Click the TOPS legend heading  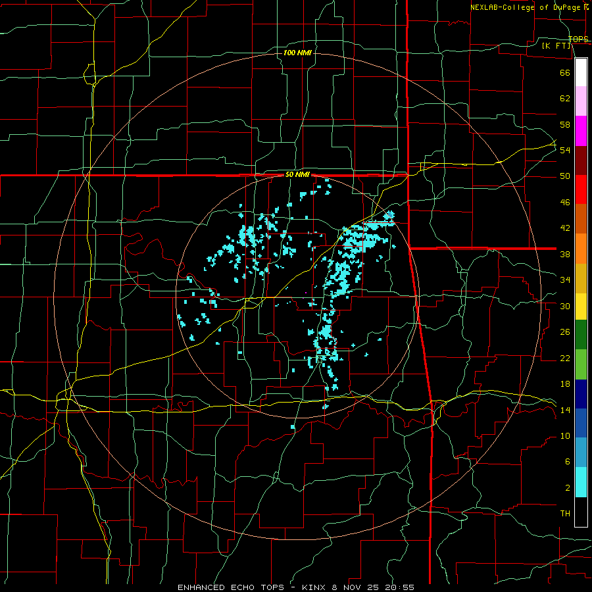pos(578,39)
